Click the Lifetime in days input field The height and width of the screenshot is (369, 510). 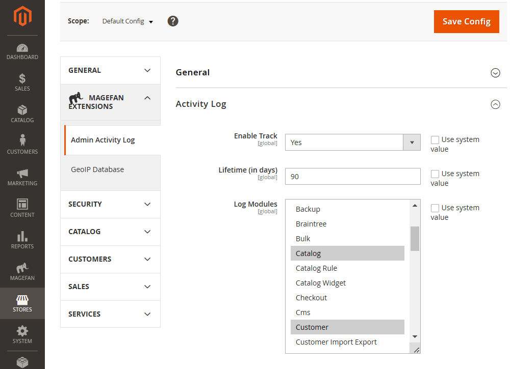[x=352, y=177]
